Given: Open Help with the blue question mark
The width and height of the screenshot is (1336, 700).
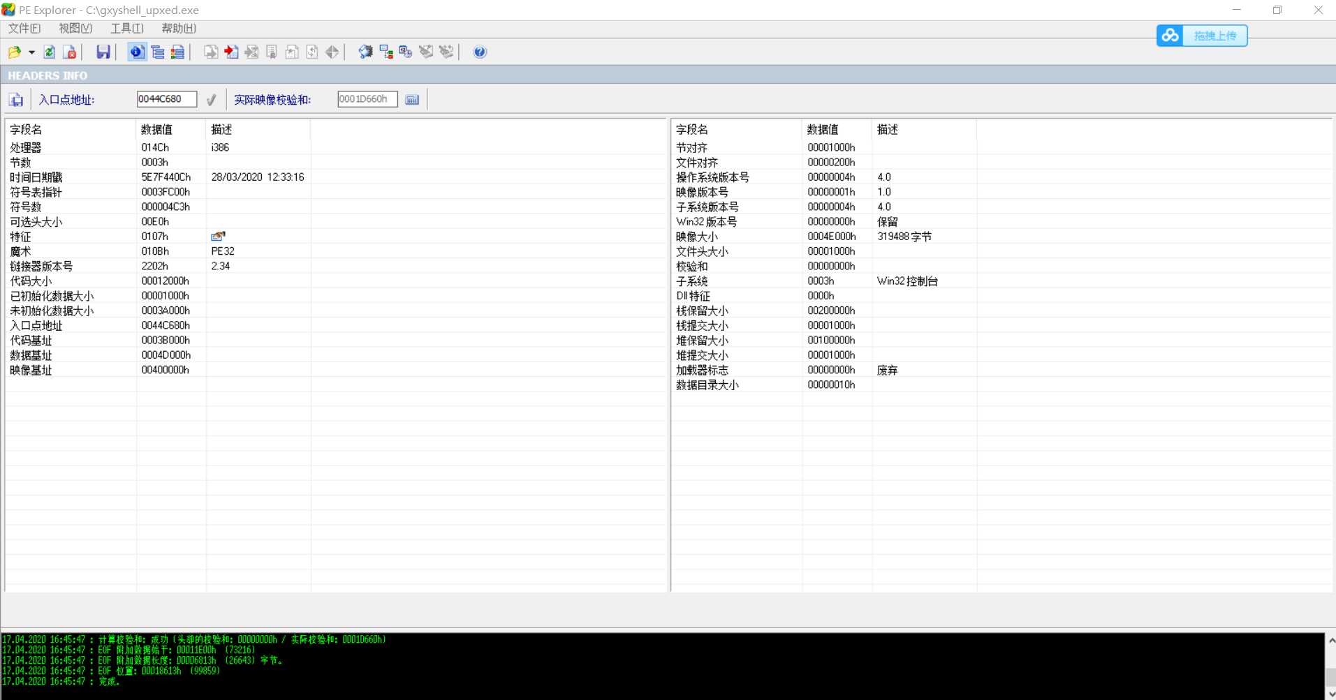Looking at the screenshot, I should (x=480, y=52).
